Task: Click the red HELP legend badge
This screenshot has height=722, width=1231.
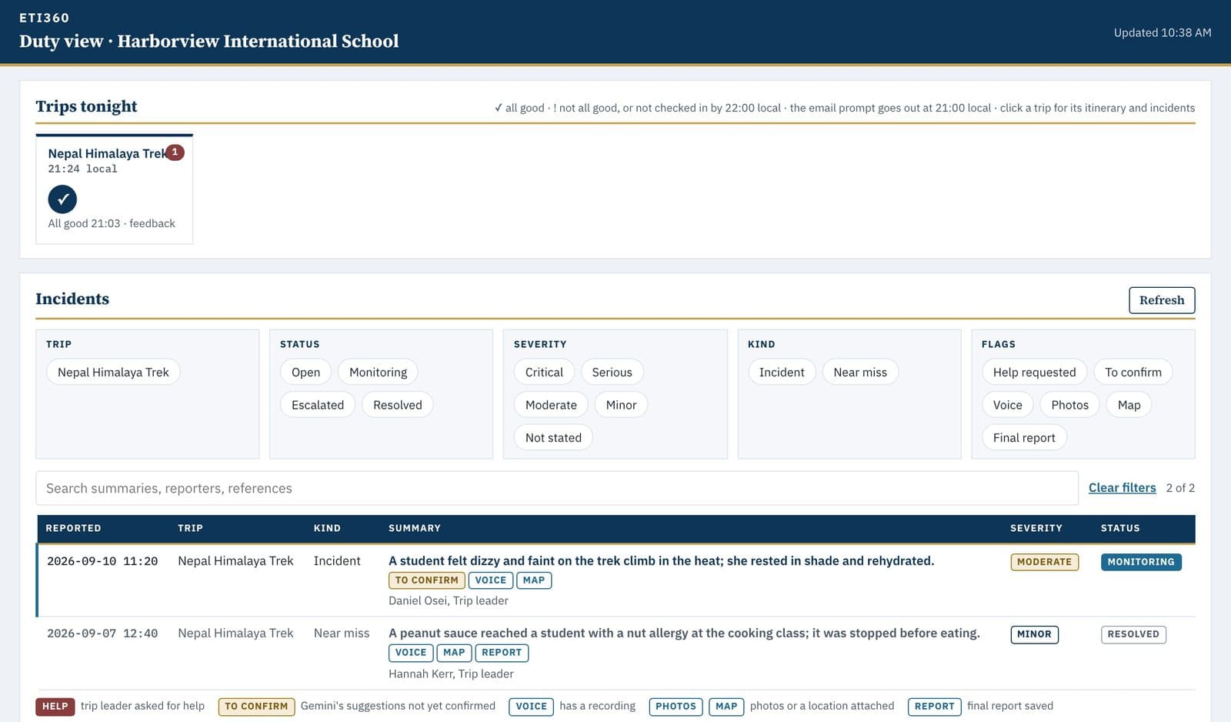Action: click(x=55, y=707)
